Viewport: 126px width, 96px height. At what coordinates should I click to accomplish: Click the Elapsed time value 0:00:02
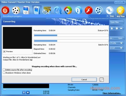(x=52, y=49)
